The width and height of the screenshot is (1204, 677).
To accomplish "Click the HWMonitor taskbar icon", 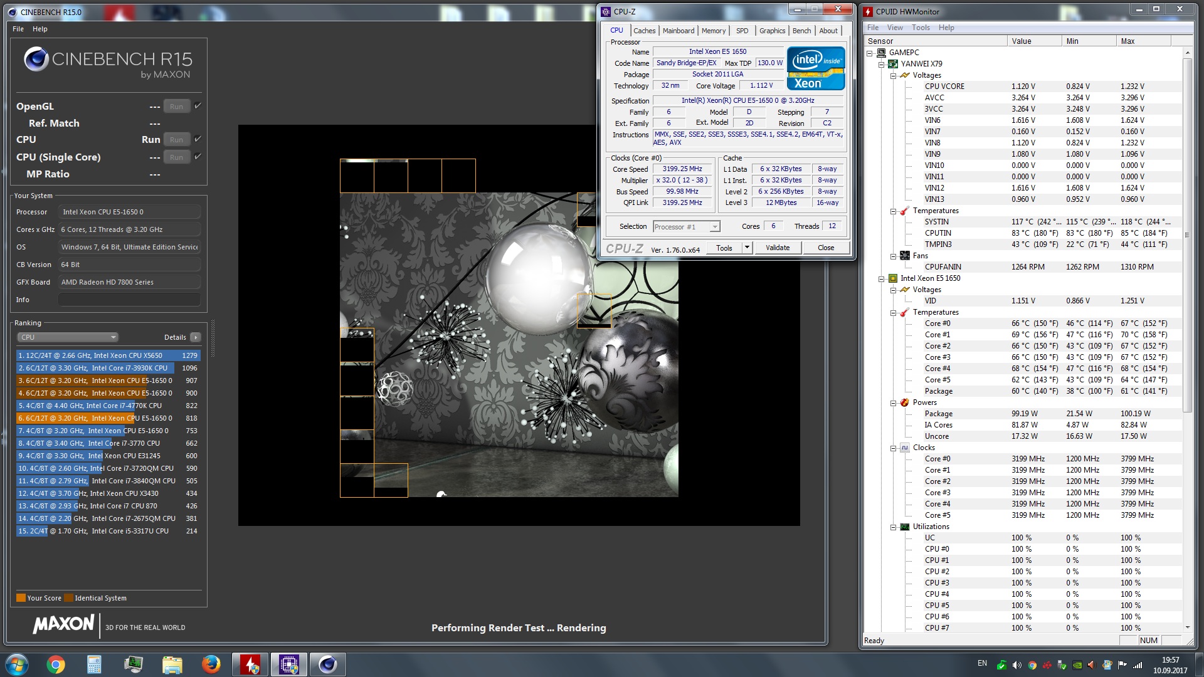I will tap(250, 664).
